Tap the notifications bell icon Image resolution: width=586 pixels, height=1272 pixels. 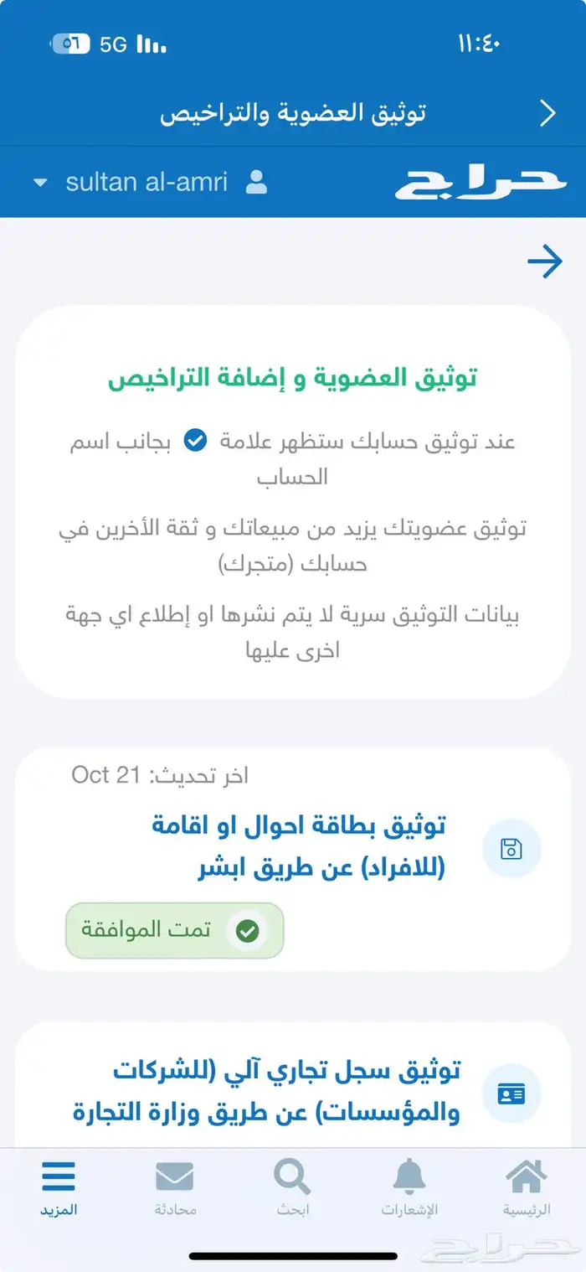pos(410,1178)
